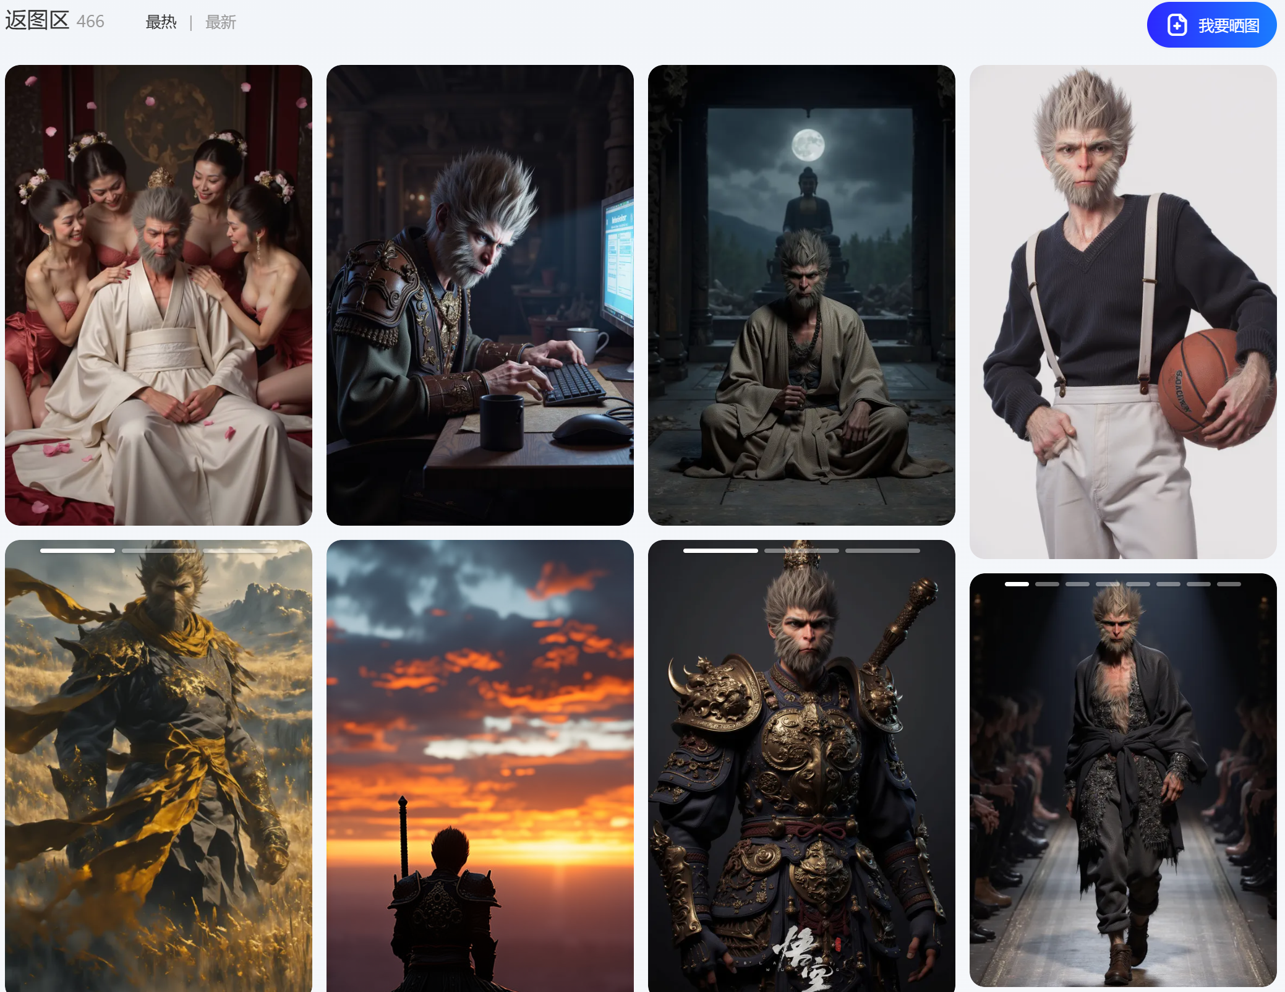Click the add-image icon in 我要晒图 button

point(1177,25)
